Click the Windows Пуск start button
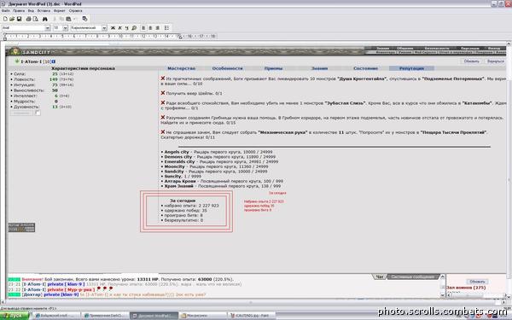Screen dimensions: 512x320 click(15, 316)
